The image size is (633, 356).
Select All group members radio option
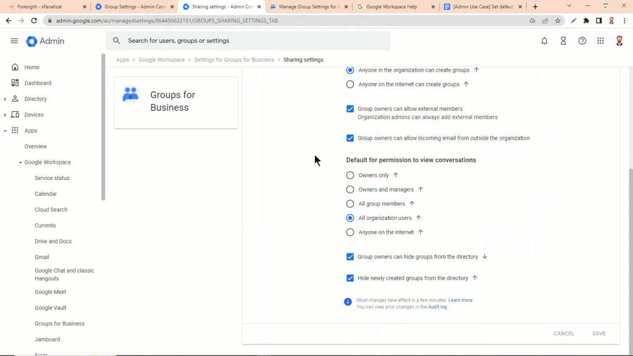[x=350, y=204]
